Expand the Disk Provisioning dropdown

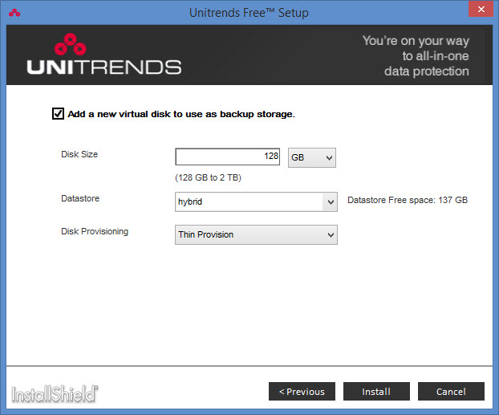(256, 234)
